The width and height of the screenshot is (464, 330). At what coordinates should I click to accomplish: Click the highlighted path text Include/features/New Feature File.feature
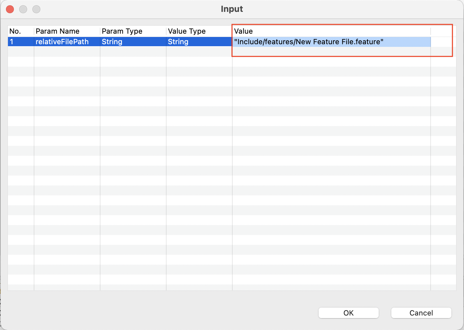309,42
